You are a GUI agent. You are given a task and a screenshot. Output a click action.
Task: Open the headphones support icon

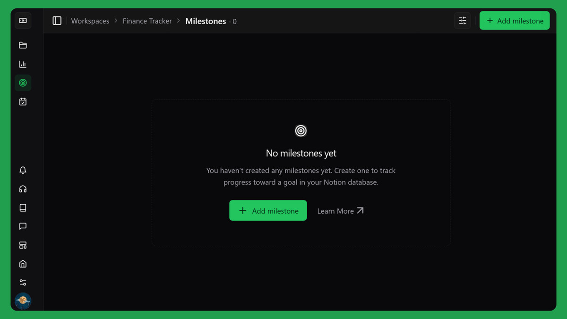point(23,189)
